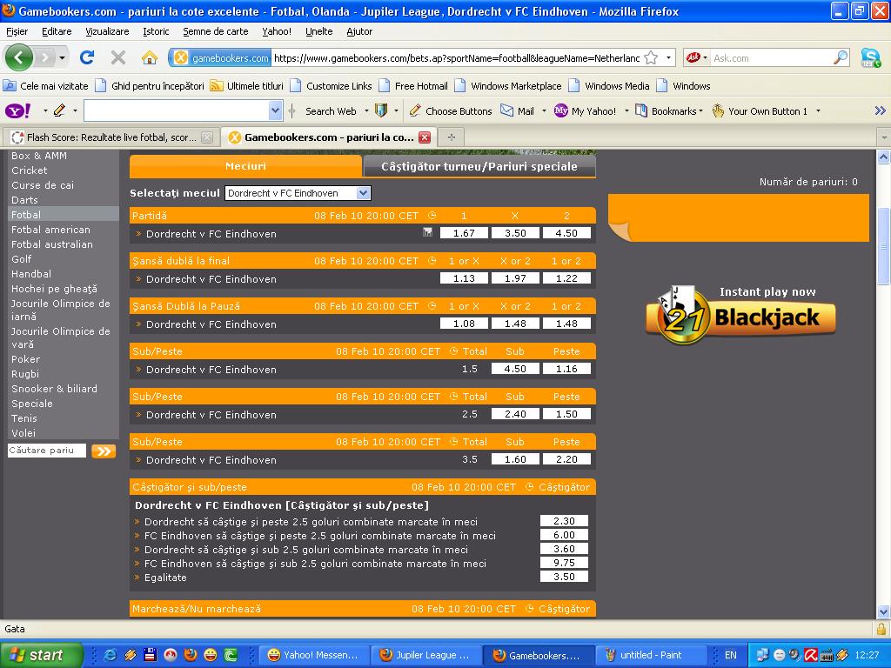Open Yahoo Mail toolbar button
The image size is (891, 668).
click(517, 110)
